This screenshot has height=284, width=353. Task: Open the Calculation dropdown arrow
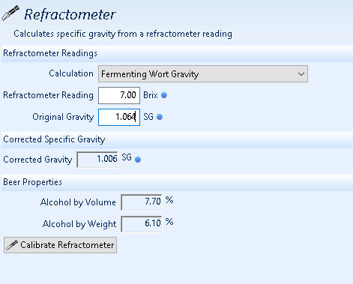[301, 74]
